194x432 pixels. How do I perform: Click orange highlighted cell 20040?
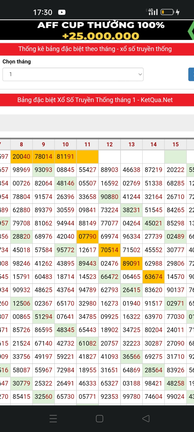click(22, 157)
